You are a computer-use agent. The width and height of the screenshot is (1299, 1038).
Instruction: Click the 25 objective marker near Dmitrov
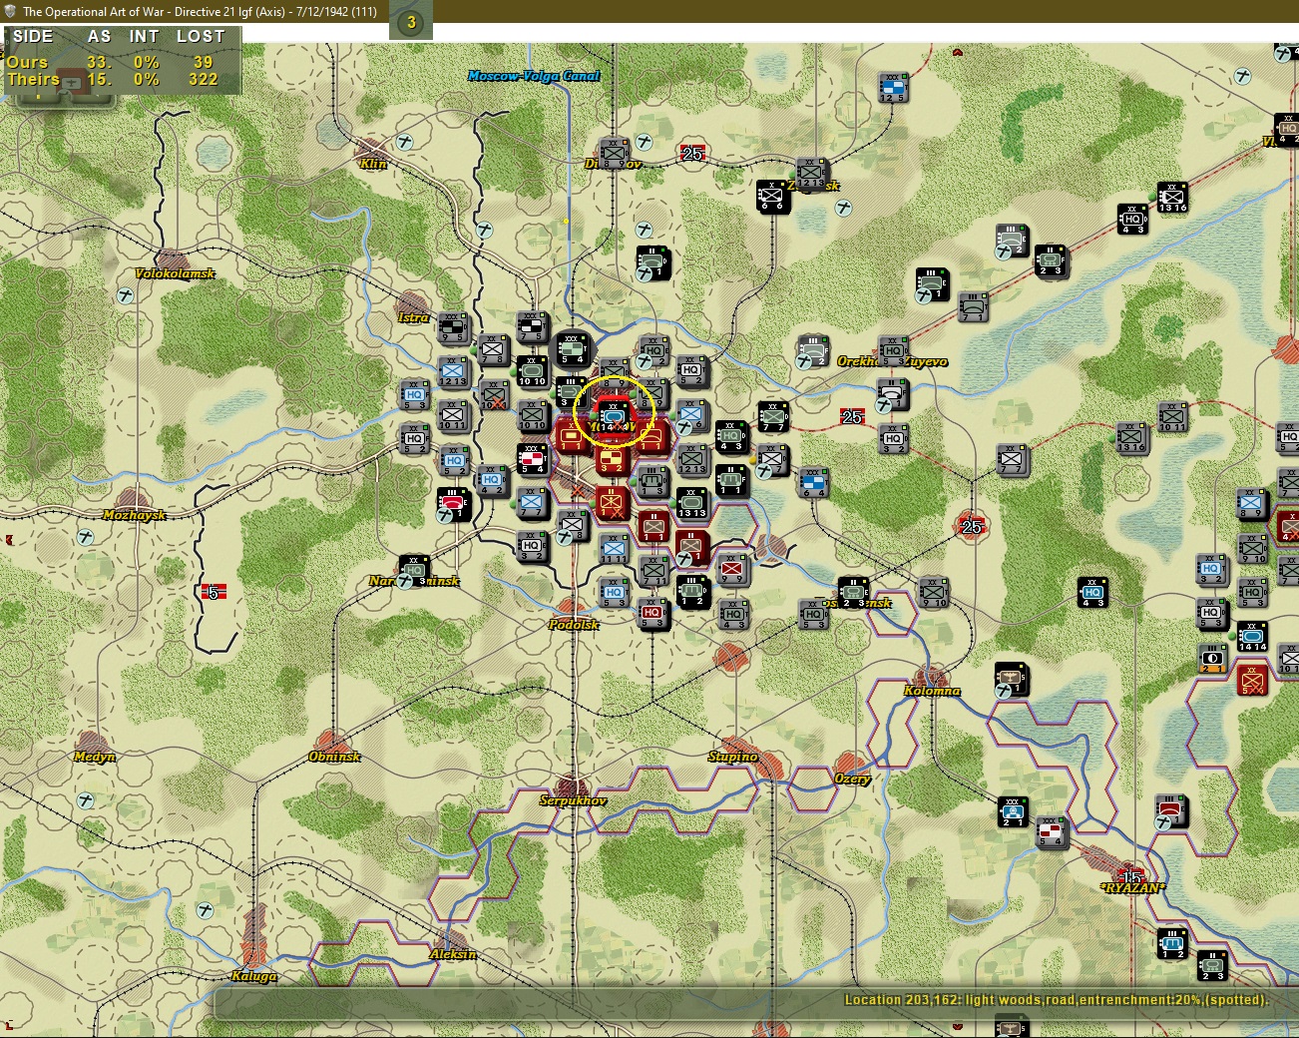pos(692,153)
